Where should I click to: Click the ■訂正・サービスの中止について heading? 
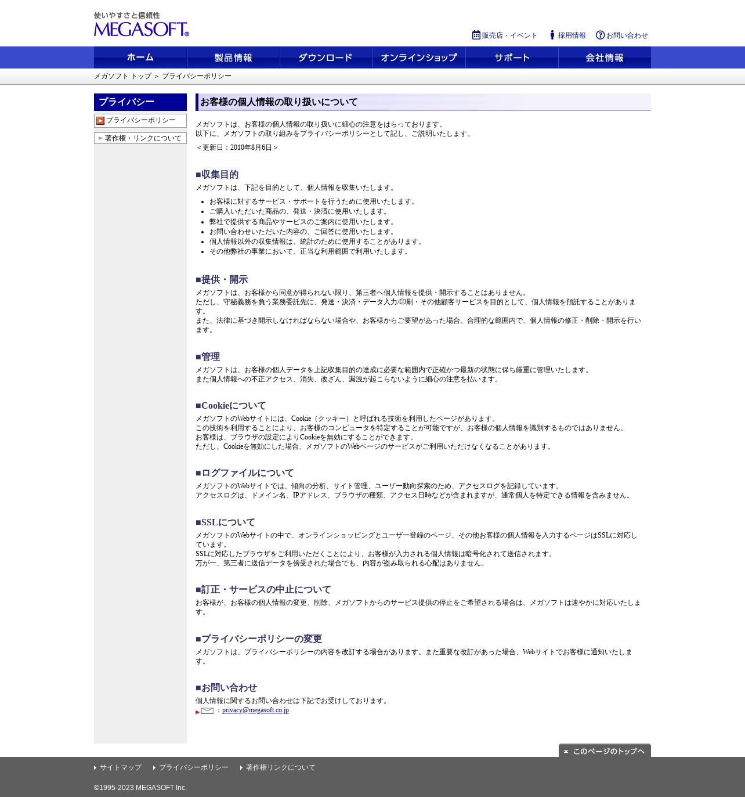point(263,590)
